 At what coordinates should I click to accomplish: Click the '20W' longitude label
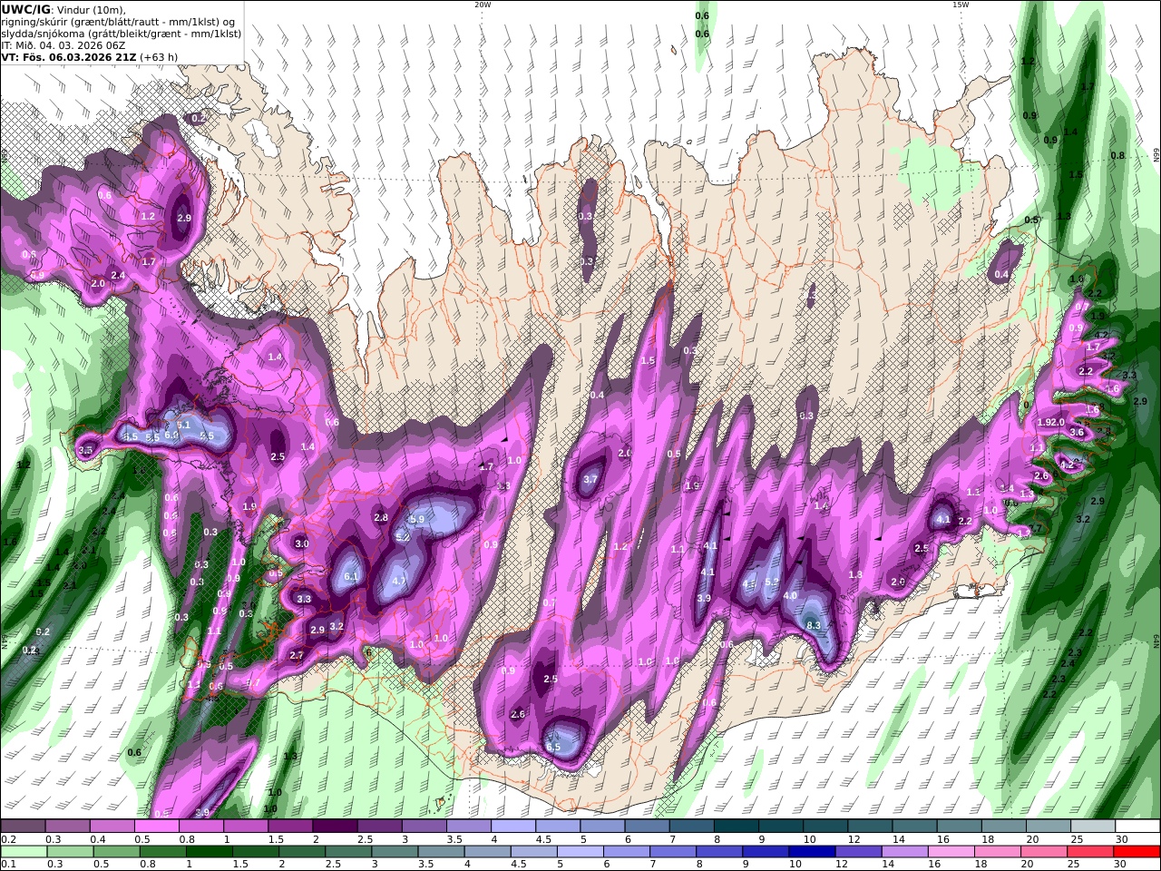(483, 5)
